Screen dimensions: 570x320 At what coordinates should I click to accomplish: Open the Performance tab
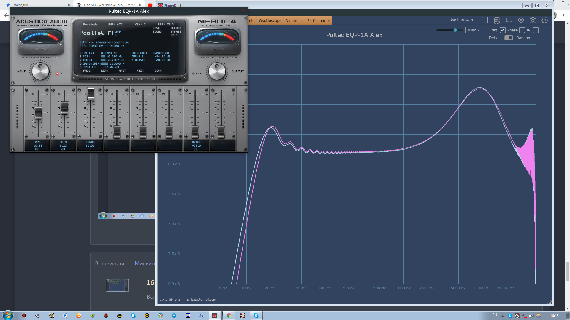[319, 20]
